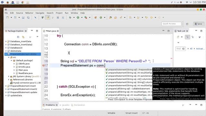Select the Problems view tab
This screenshot has width=206, height=116.
pyautogui.click(x=50, y=105)
